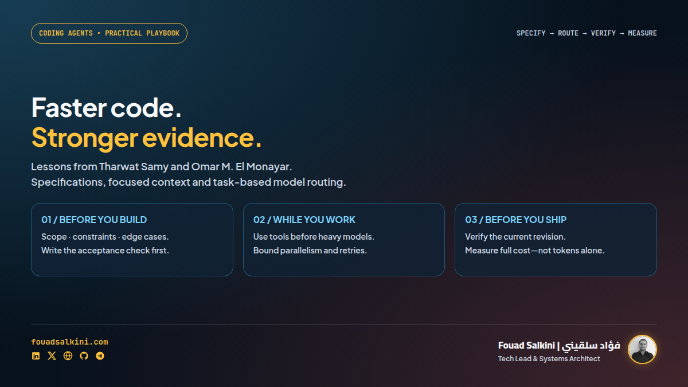Screen dimensions: 688x387
Task: Click the Fouad Salkini profile photo
Action: click(x=642, y=349)
